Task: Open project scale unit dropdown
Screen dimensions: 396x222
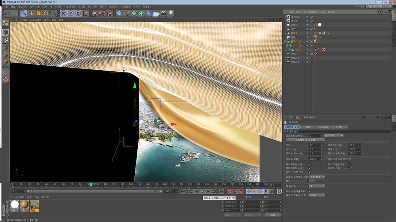Action: pos(333,136)
